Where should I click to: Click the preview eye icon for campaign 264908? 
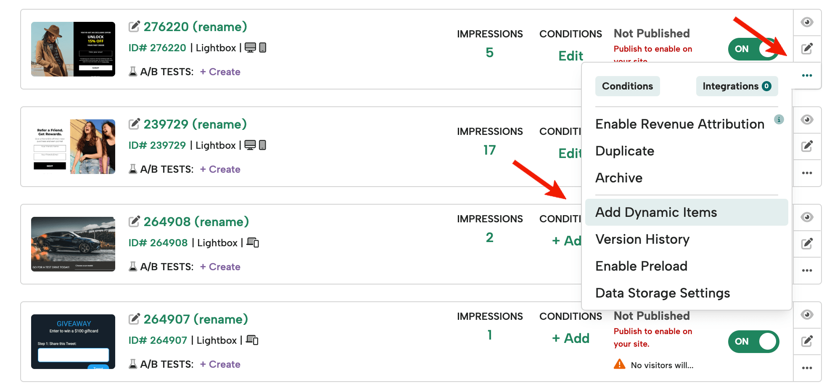[807, 217]
